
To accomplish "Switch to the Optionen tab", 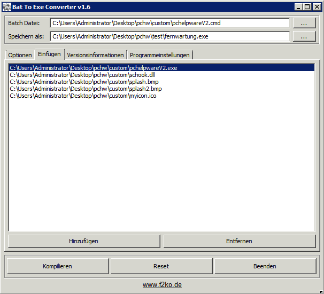I will 20,55.
